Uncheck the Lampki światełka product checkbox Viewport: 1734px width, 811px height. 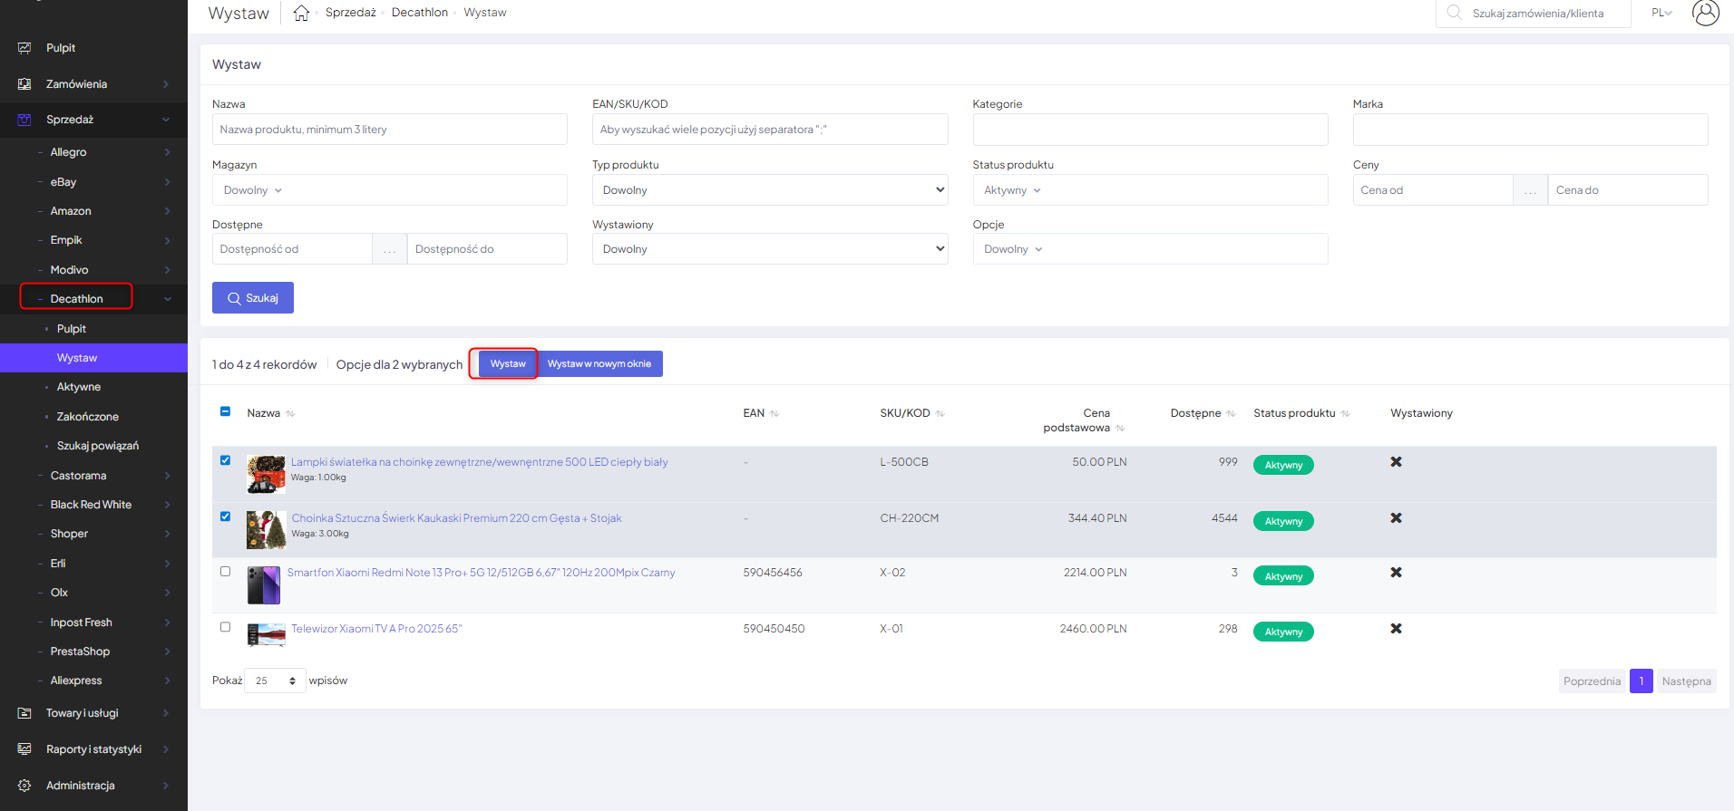pyautogui.click(x=225, y=460)
